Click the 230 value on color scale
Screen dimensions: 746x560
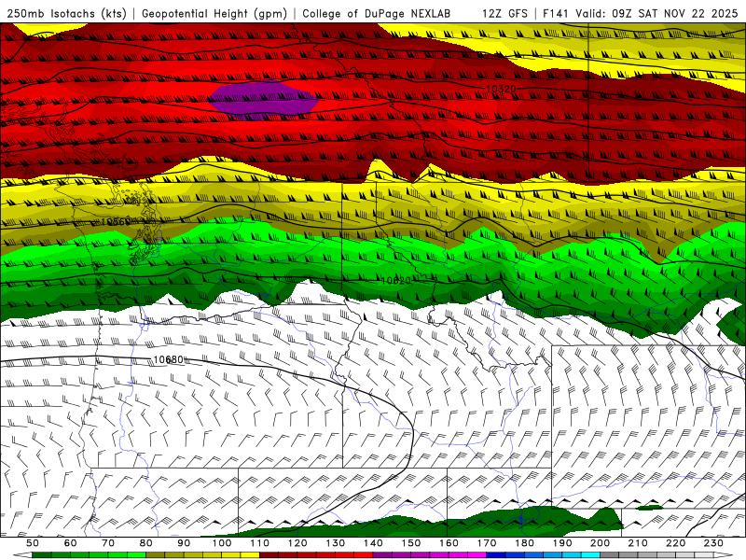click(x=714, y=543)
